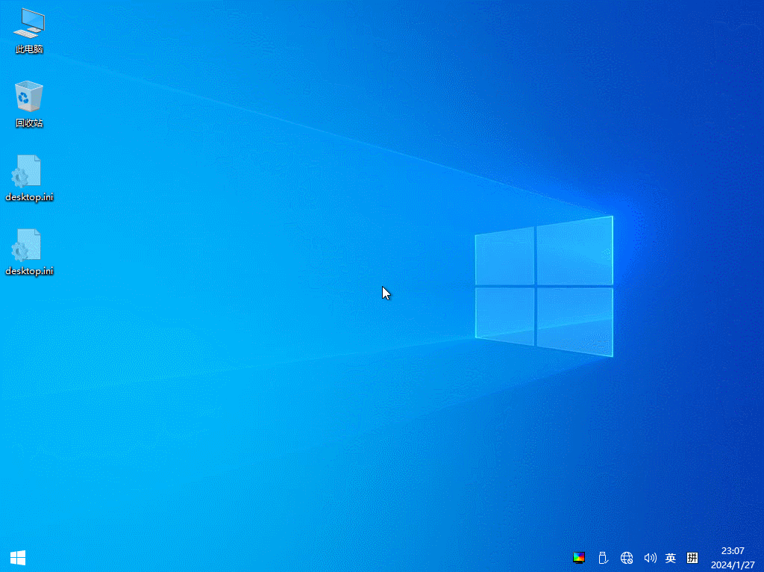The height and width of the screenshot is (572, 764).
Task: Select the 此电脑 (This PC) desktop icon
Action: (x=29, y=30)
